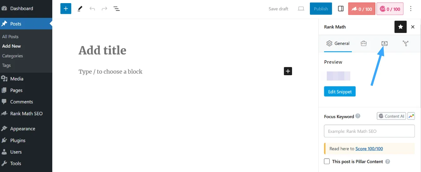Open the three-dot Options menu
This screenshot has width=421, height=172.
pos(411,9)
